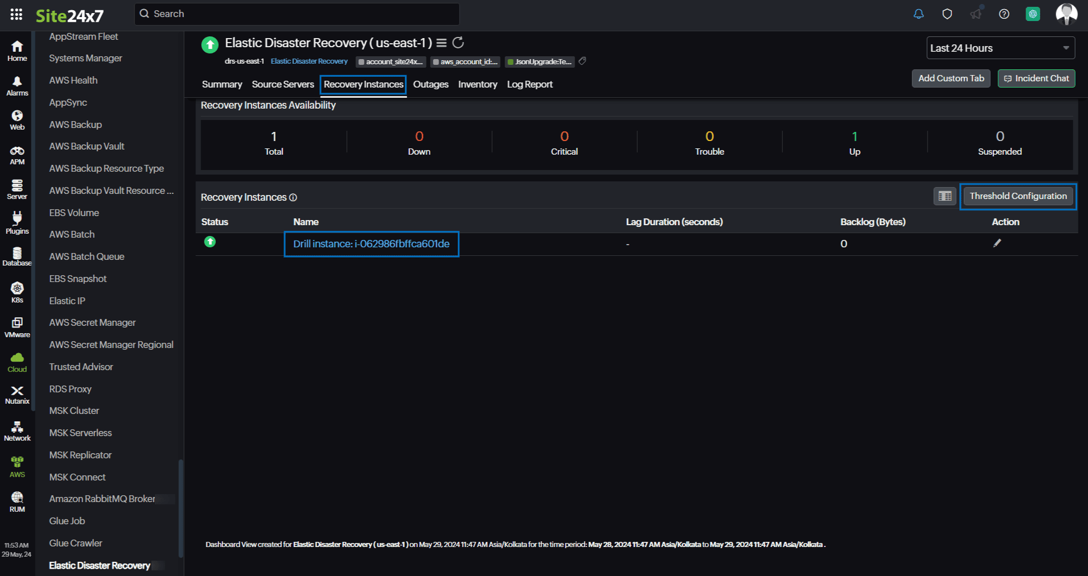The height and width of the screenshot is (576, 1088).
Task: Select AWS Backup Vault in sidebar list
Action: pos(87,146)
